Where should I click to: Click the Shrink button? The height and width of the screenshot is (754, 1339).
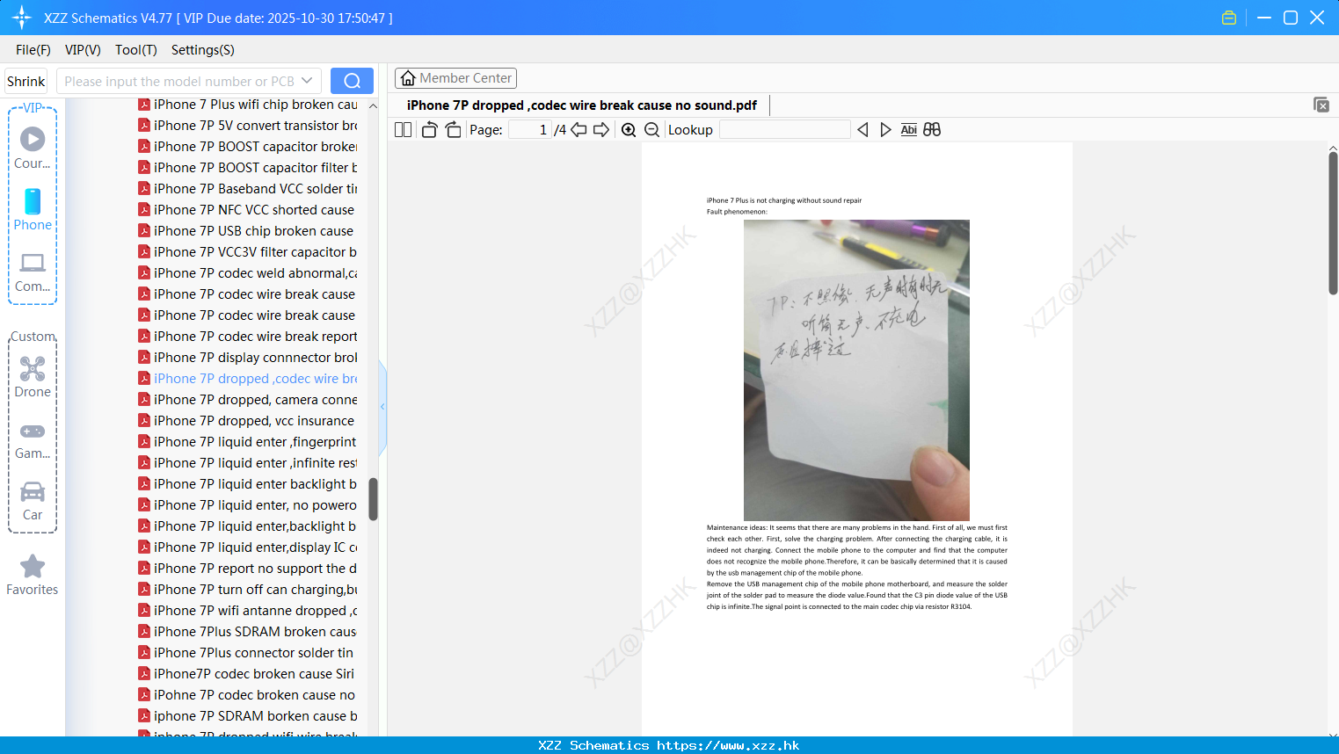26,81
